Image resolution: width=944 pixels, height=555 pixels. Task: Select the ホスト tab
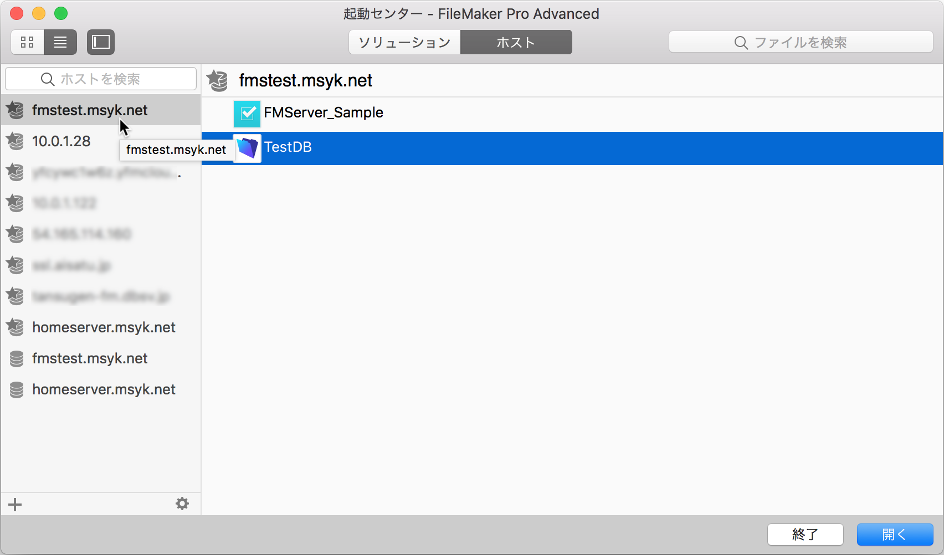[516, 43]
